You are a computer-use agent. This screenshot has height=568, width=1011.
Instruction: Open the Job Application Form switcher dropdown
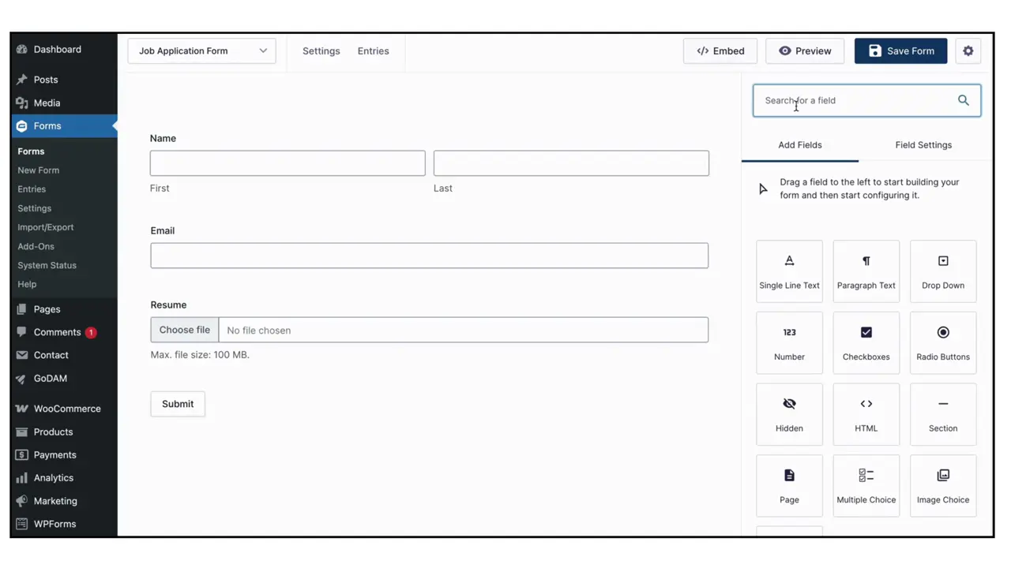(x=201, y=51)
